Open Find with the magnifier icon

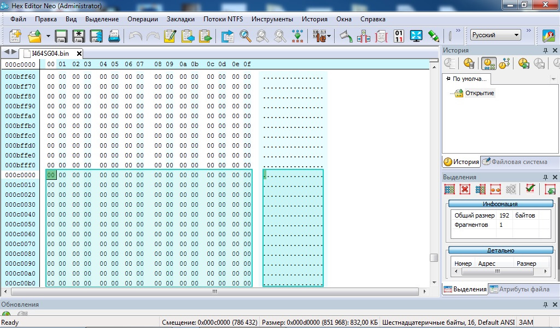[x=245, y=36]
